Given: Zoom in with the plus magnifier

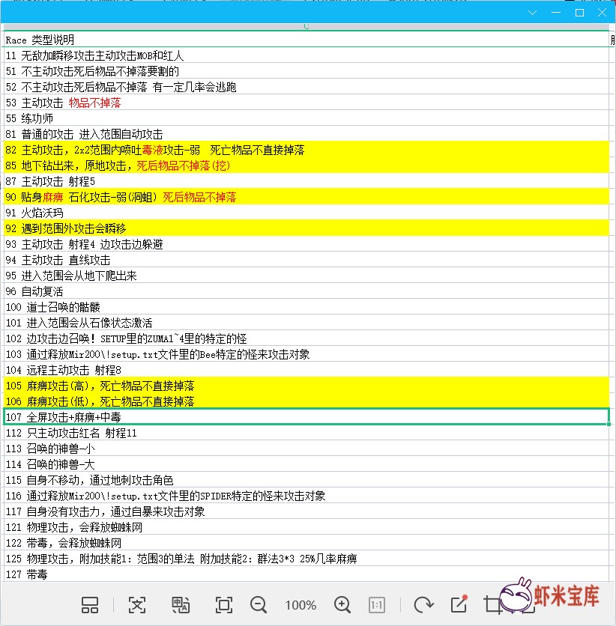Looking at the screenshot, I should (x=342, y=605).
